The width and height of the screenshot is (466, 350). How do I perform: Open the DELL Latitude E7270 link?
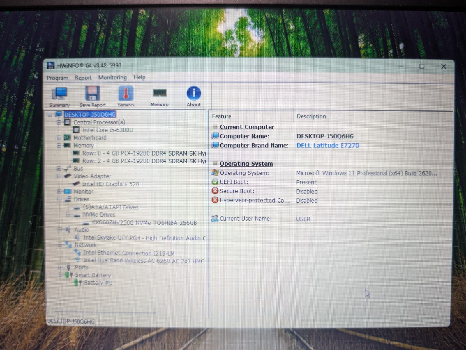tap(328, 145)
